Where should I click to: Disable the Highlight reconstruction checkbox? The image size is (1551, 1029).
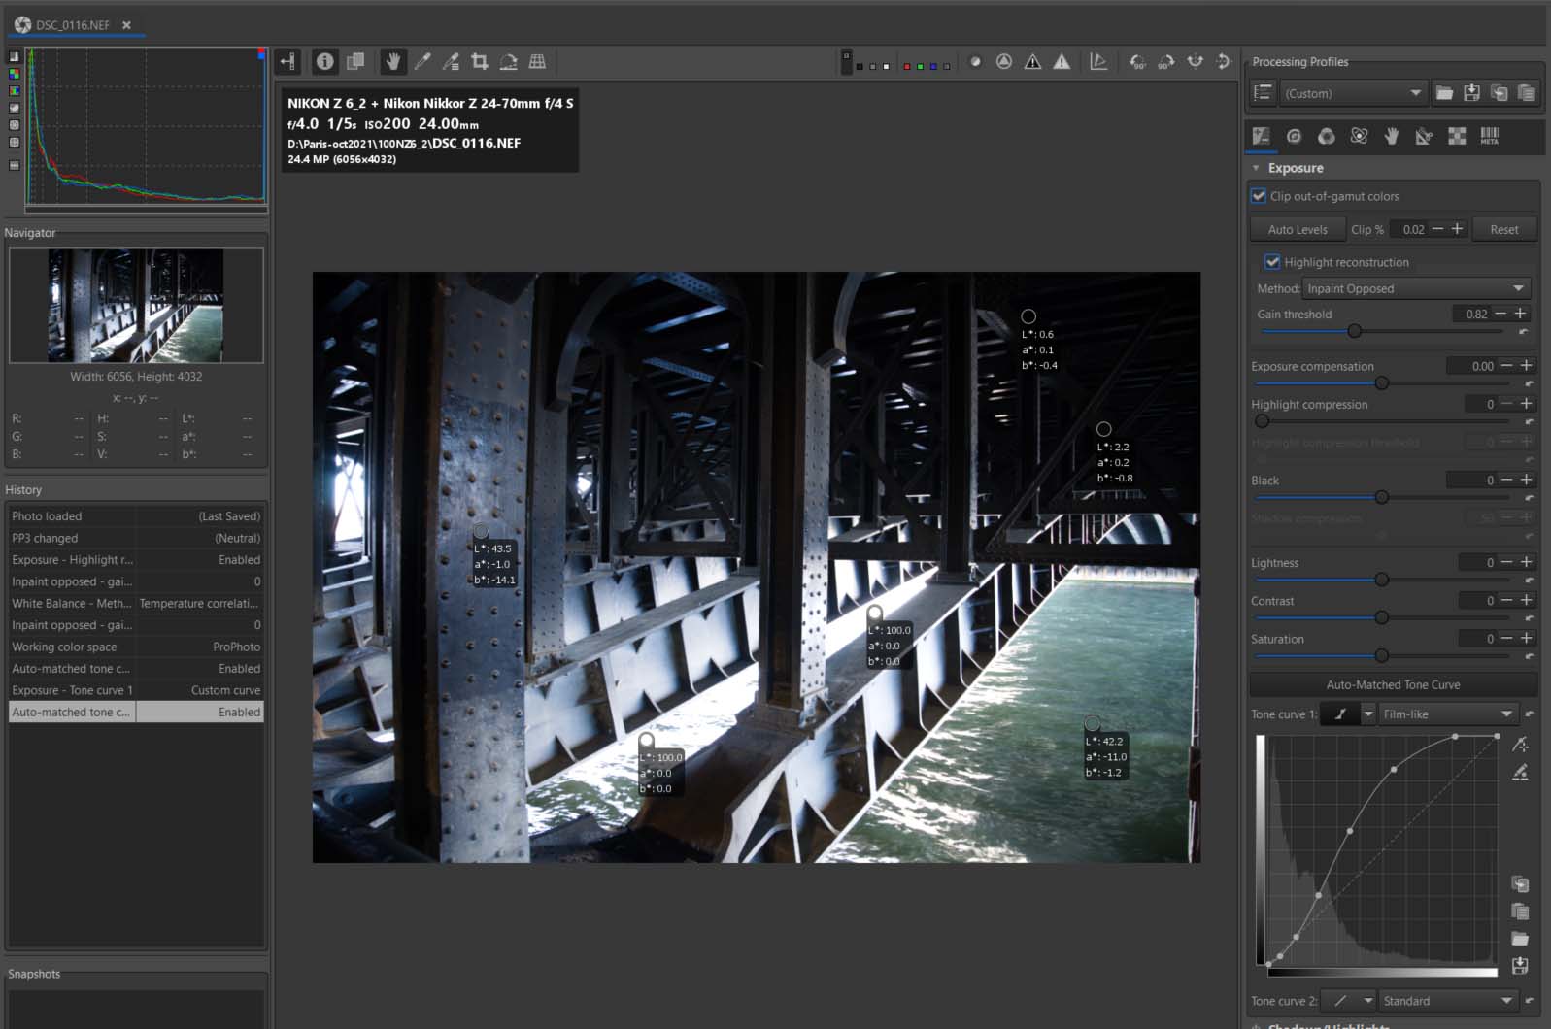(1272, 262)
